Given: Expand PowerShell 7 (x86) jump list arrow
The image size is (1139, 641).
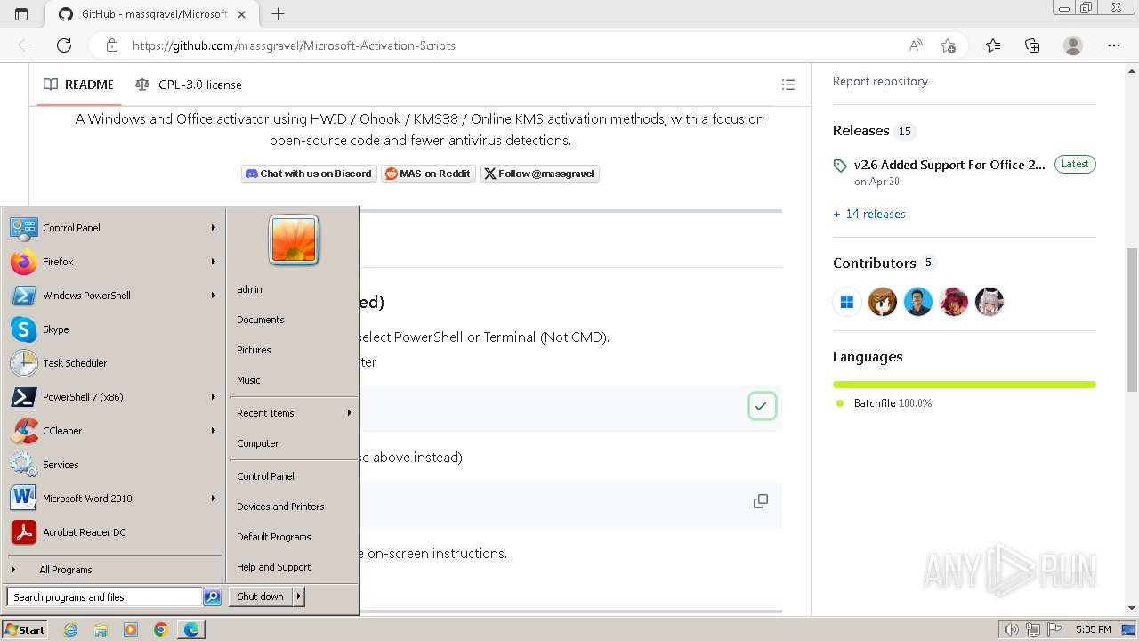Looking at the screenshot, I should 214,397.
